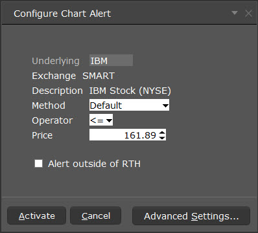Open Advanced Settings
The width and height of the screenshot is (258, 233).
click(191, 216)
